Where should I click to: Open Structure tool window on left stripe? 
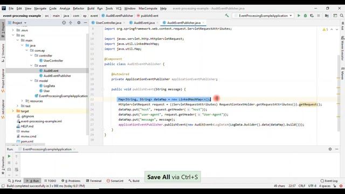3,53
